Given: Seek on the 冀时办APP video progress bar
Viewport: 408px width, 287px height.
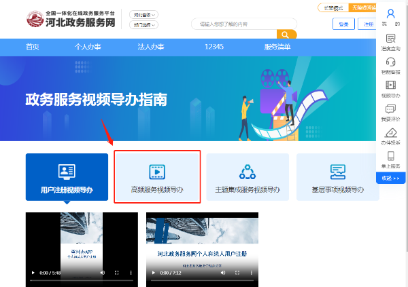Looking at the screenshot, I should [82, 280].
